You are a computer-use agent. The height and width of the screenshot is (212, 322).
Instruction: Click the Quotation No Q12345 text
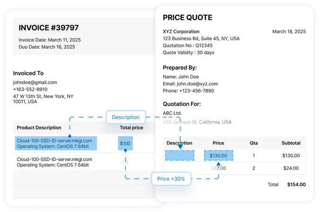188,45
